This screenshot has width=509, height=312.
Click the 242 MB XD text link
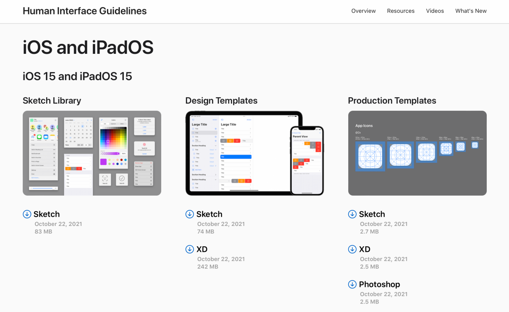coord(202,249)
